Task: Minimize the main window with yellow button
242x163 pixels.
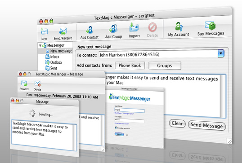Action: 46,21
